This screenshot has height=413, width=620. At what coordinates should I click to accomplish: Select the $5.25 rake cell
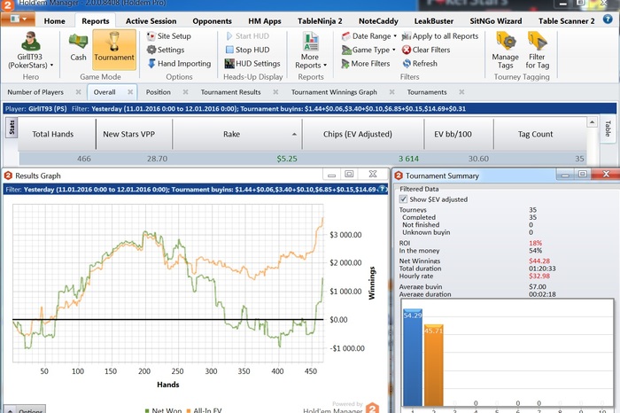coord(237,159)
